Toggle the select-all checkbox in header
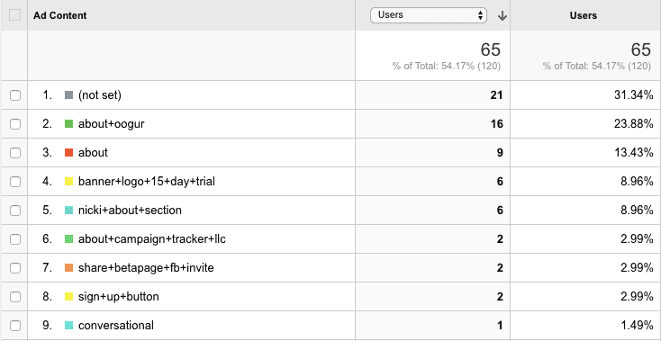Screen dimensions: 661x341 tap(14, 15)
